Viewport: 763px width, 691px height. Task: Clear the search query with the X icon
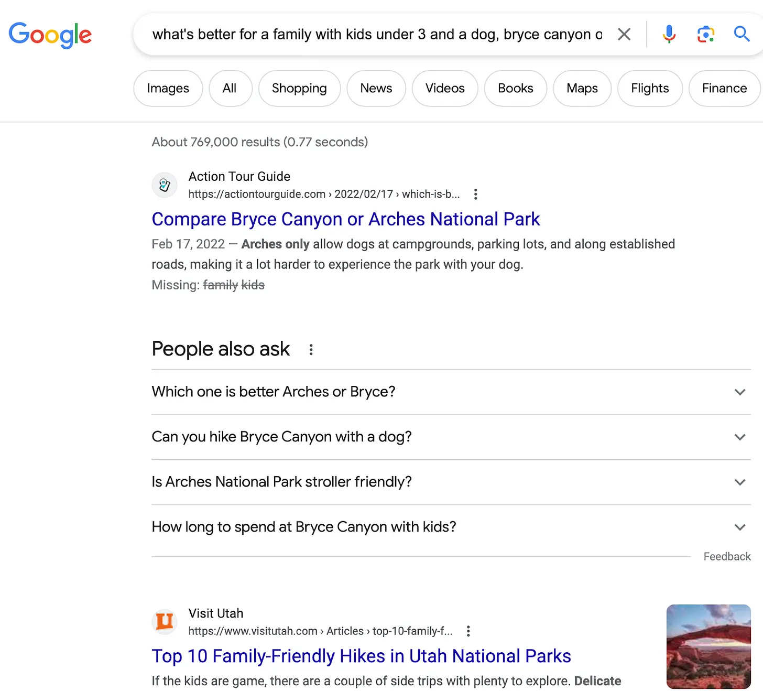click(624, 35)
